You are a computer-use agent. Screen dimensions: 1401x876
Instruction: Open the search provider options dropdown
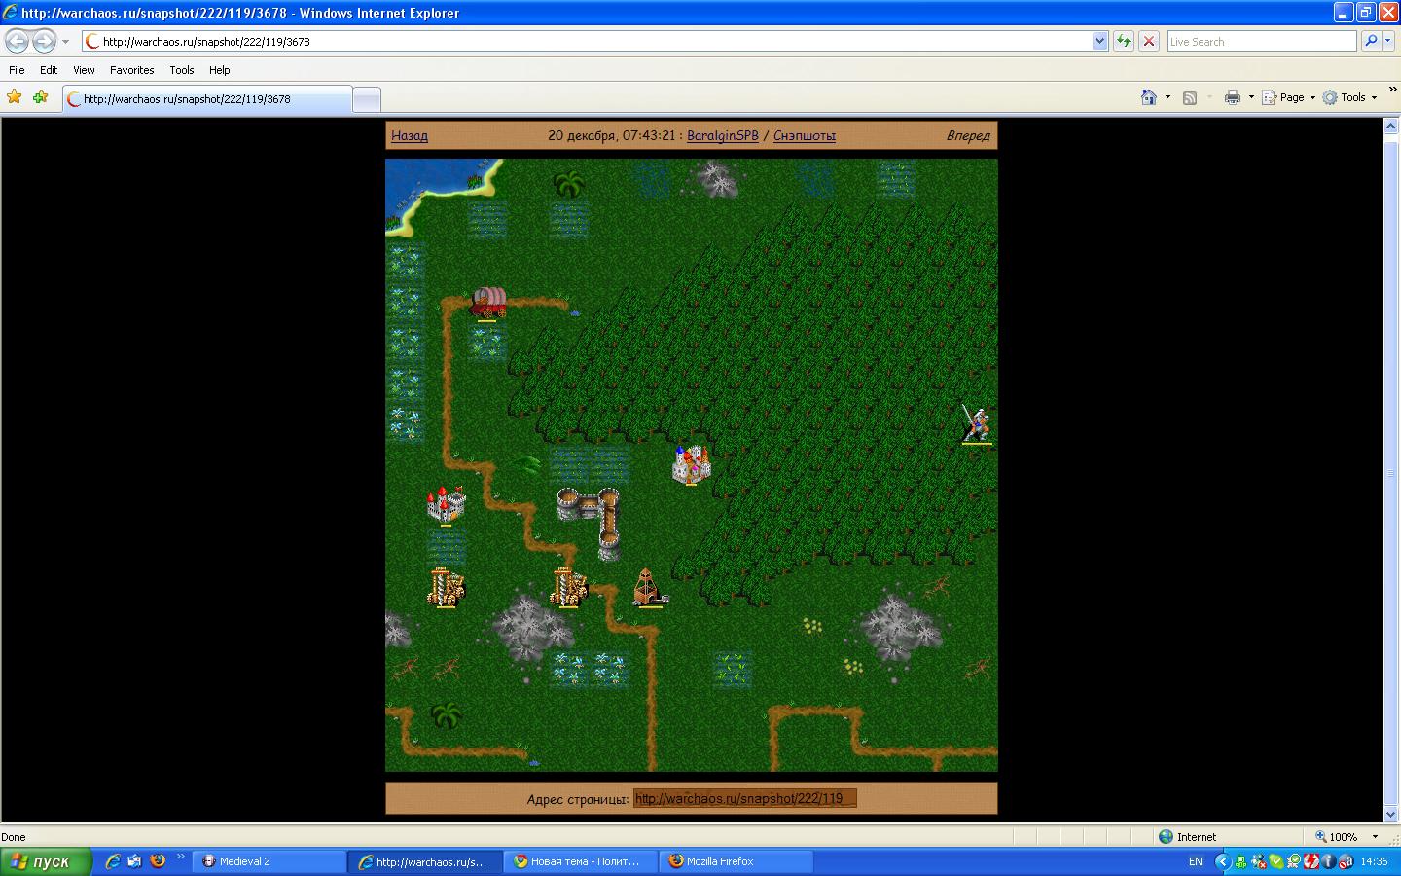pyautogui.click(x=1388, y=42)
